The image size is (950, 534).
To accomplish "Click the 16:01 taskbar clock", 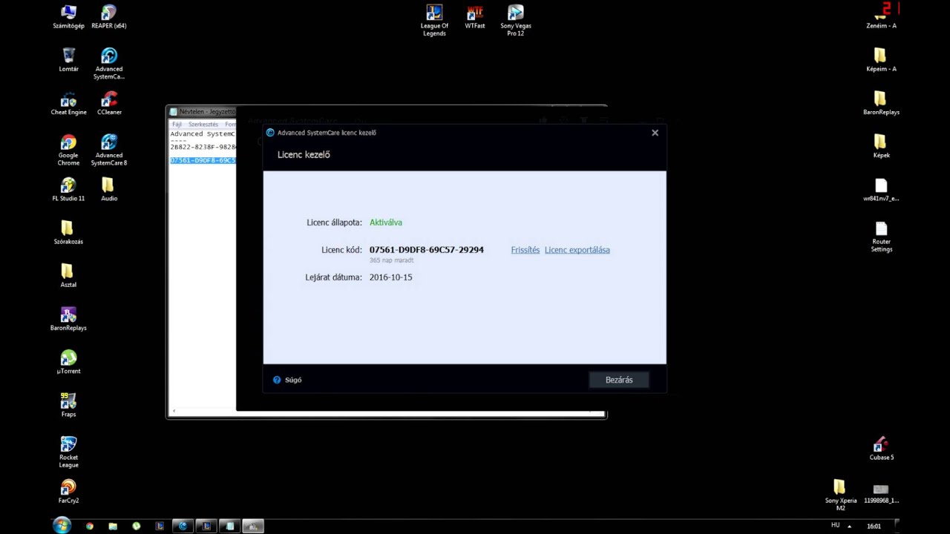I will (874, 526).
